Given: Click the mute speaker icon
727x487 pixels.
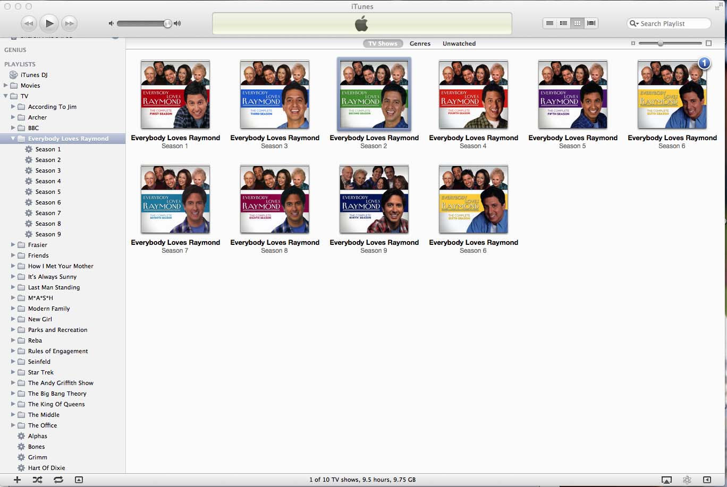Looking at the screenshot, I should (111, 23).
